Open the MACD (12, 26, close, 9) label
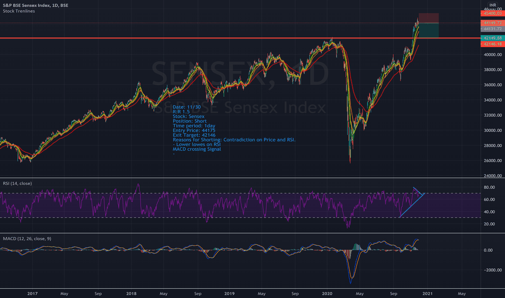This screenshot has width=505, height=298. pyautogui.click(x=27, y=238)
